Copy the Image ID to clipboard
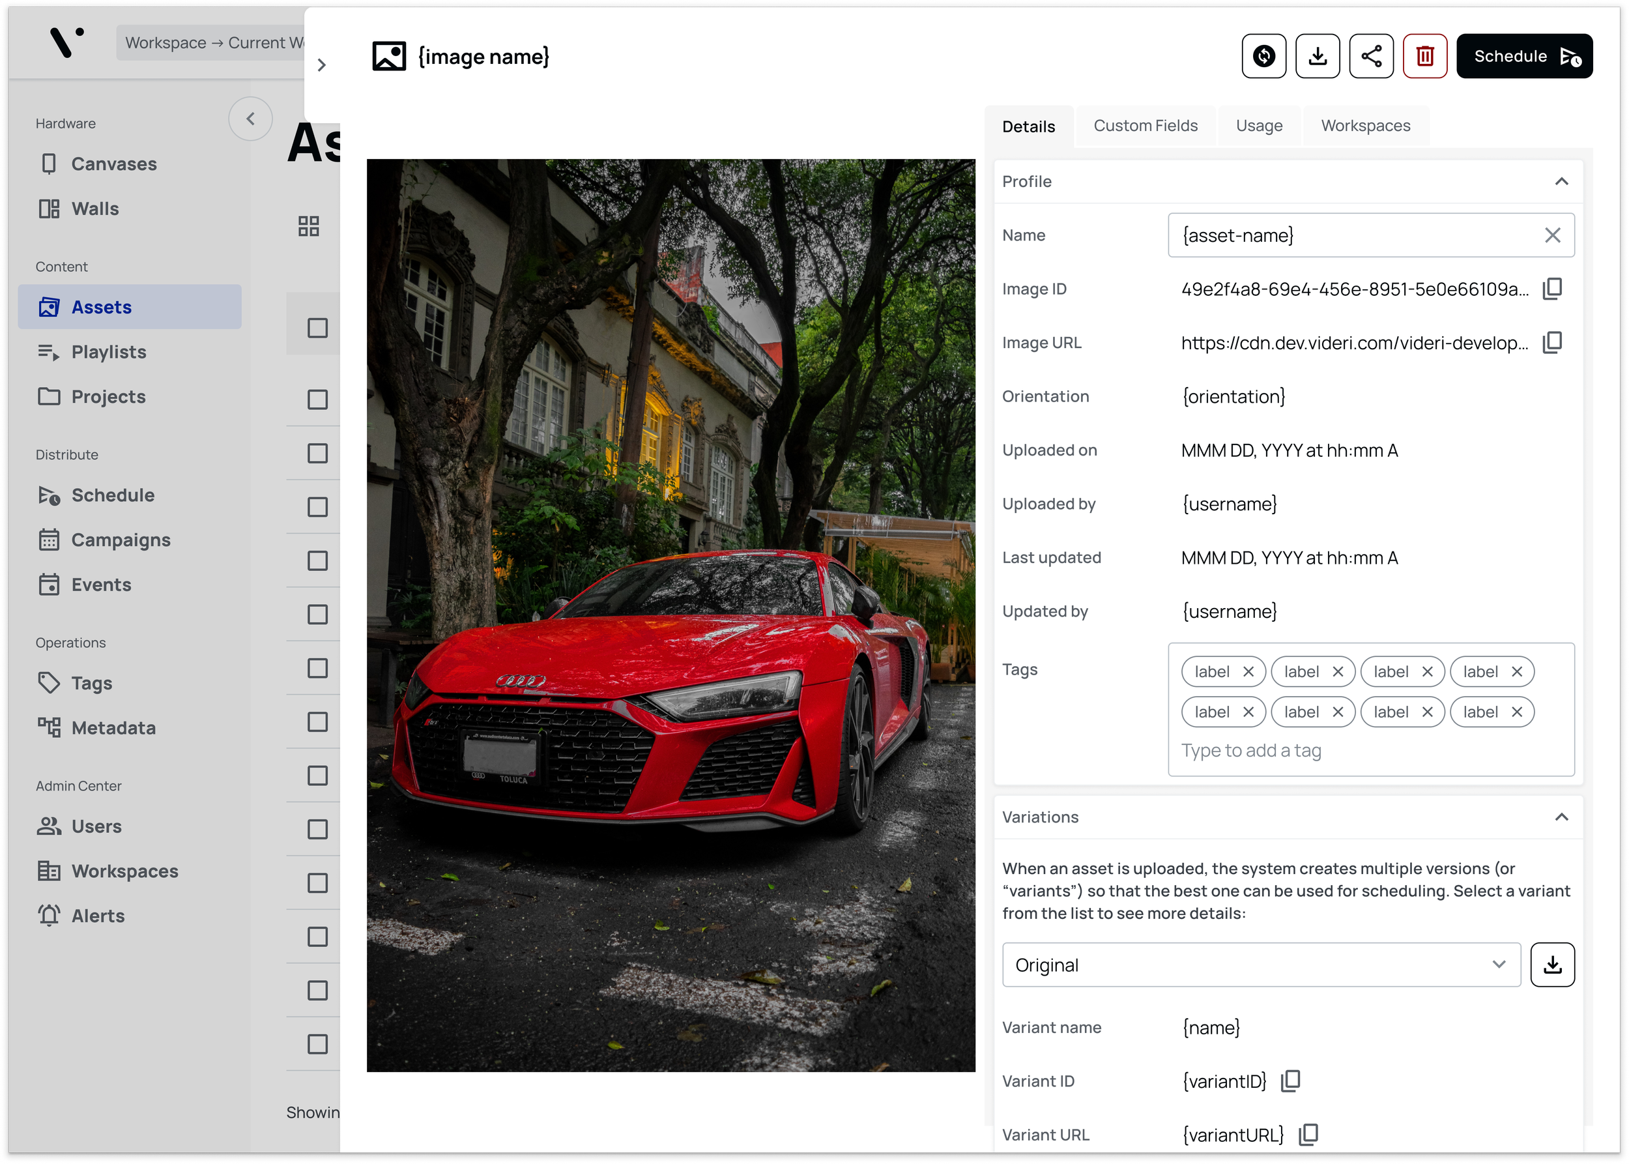This screenshot has width=1629, height=1164. pyautogui.click(x=1552, y=289)
